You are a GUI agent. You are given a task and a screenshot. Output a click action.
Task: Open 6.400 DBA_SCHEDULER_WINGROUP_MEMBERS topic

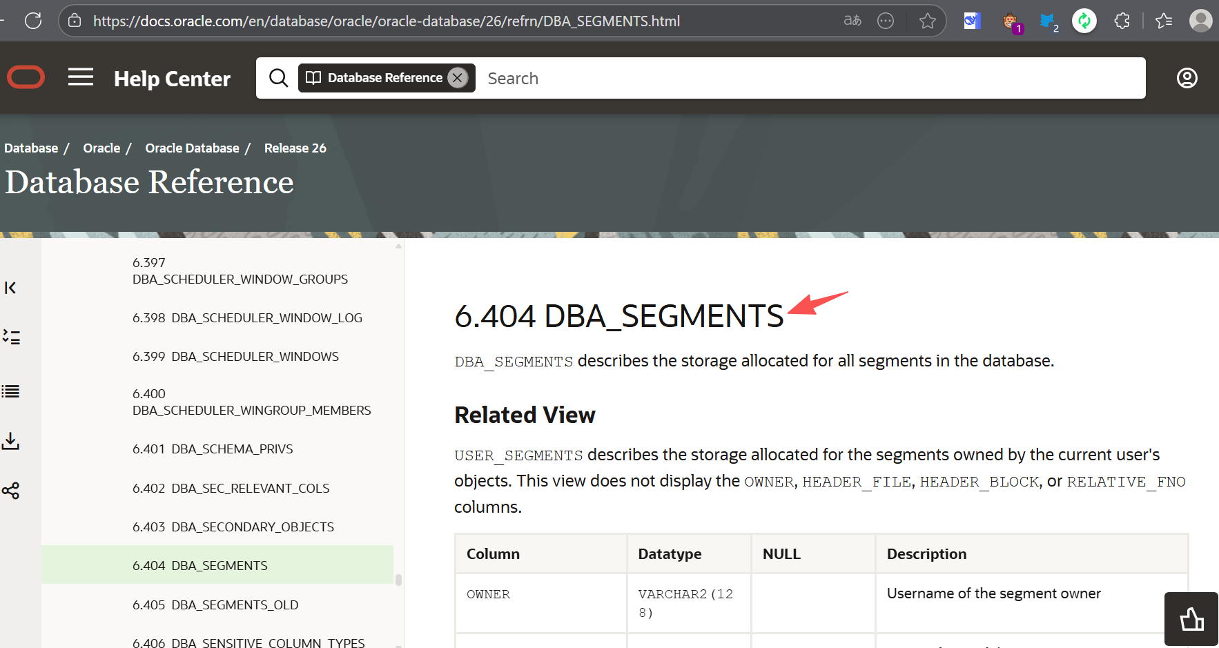(251, 402)
